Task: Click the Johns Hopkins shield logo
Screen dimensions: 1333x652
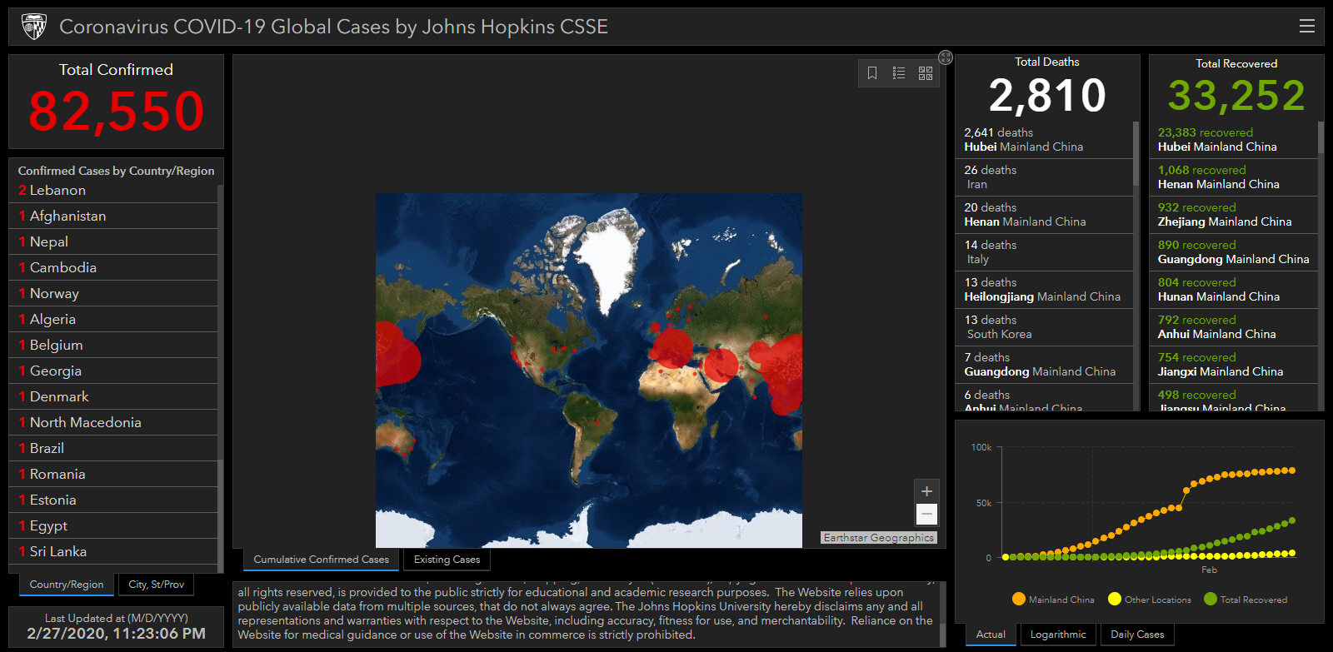Action: (34, 27)
